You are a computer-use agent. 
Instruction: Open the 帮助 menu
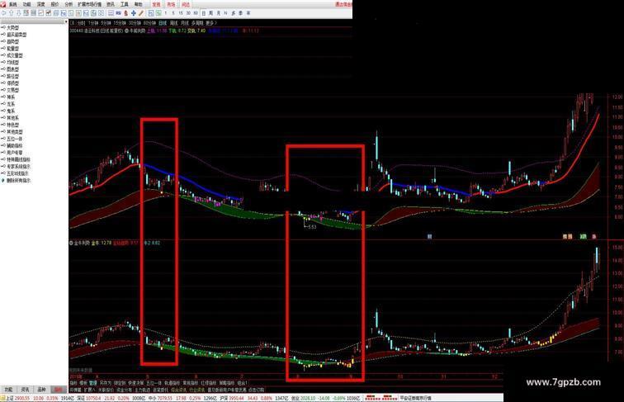[x=138, y=4]
